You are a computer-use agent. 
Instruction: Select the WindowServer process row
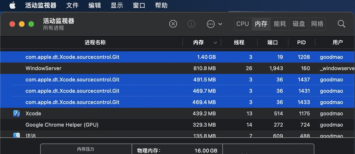(177, 68)
